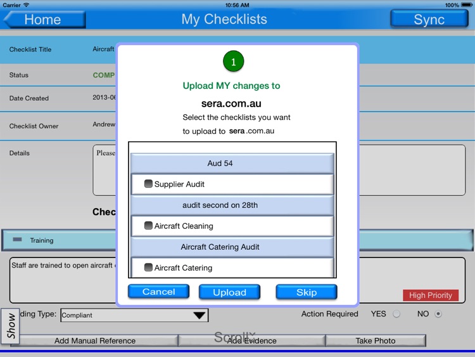Click the Status label
The width and height of the screenshot is (475, 357).
pyautogui.click(x=19, y=75)
